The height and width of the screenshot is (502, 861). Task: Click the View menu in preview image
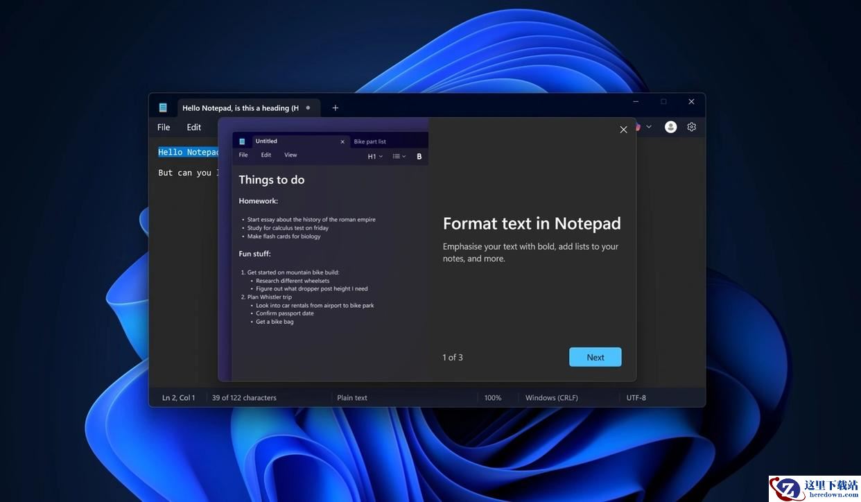pyautogui.click(x=290, y=155)
